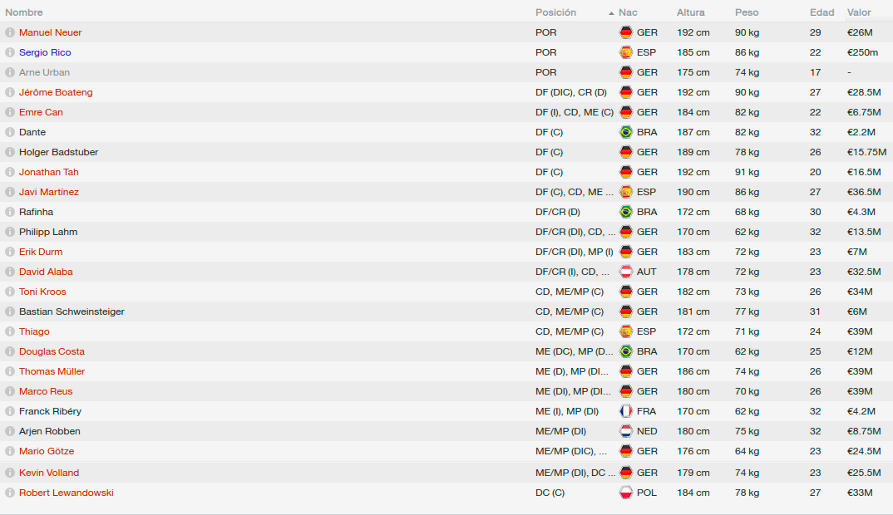Image resolution: width=893 pixels, height=515 pixels.
Task: Open Thomas Müller player link
Action: point(52,371)
